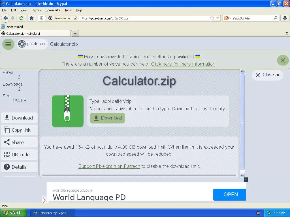
Task: Open the pixeldrain hamburger menu
Action: (x=8, y=44)
